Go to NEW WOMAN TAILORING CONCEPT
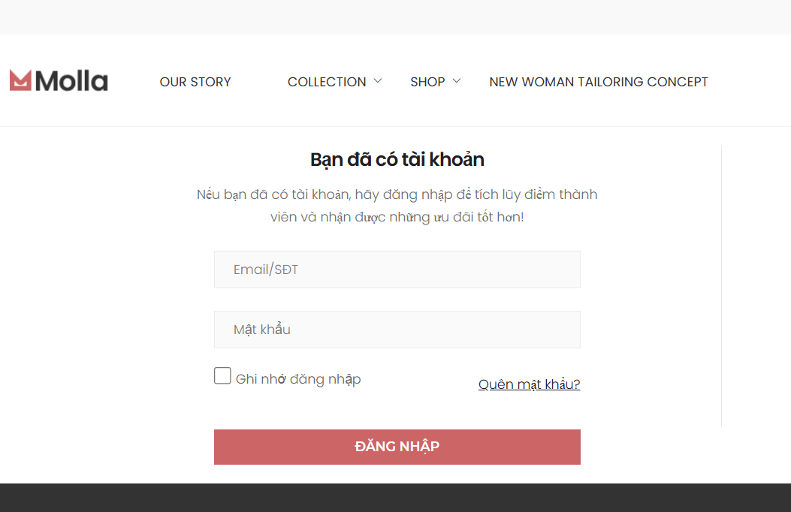 tap(599, 82)
